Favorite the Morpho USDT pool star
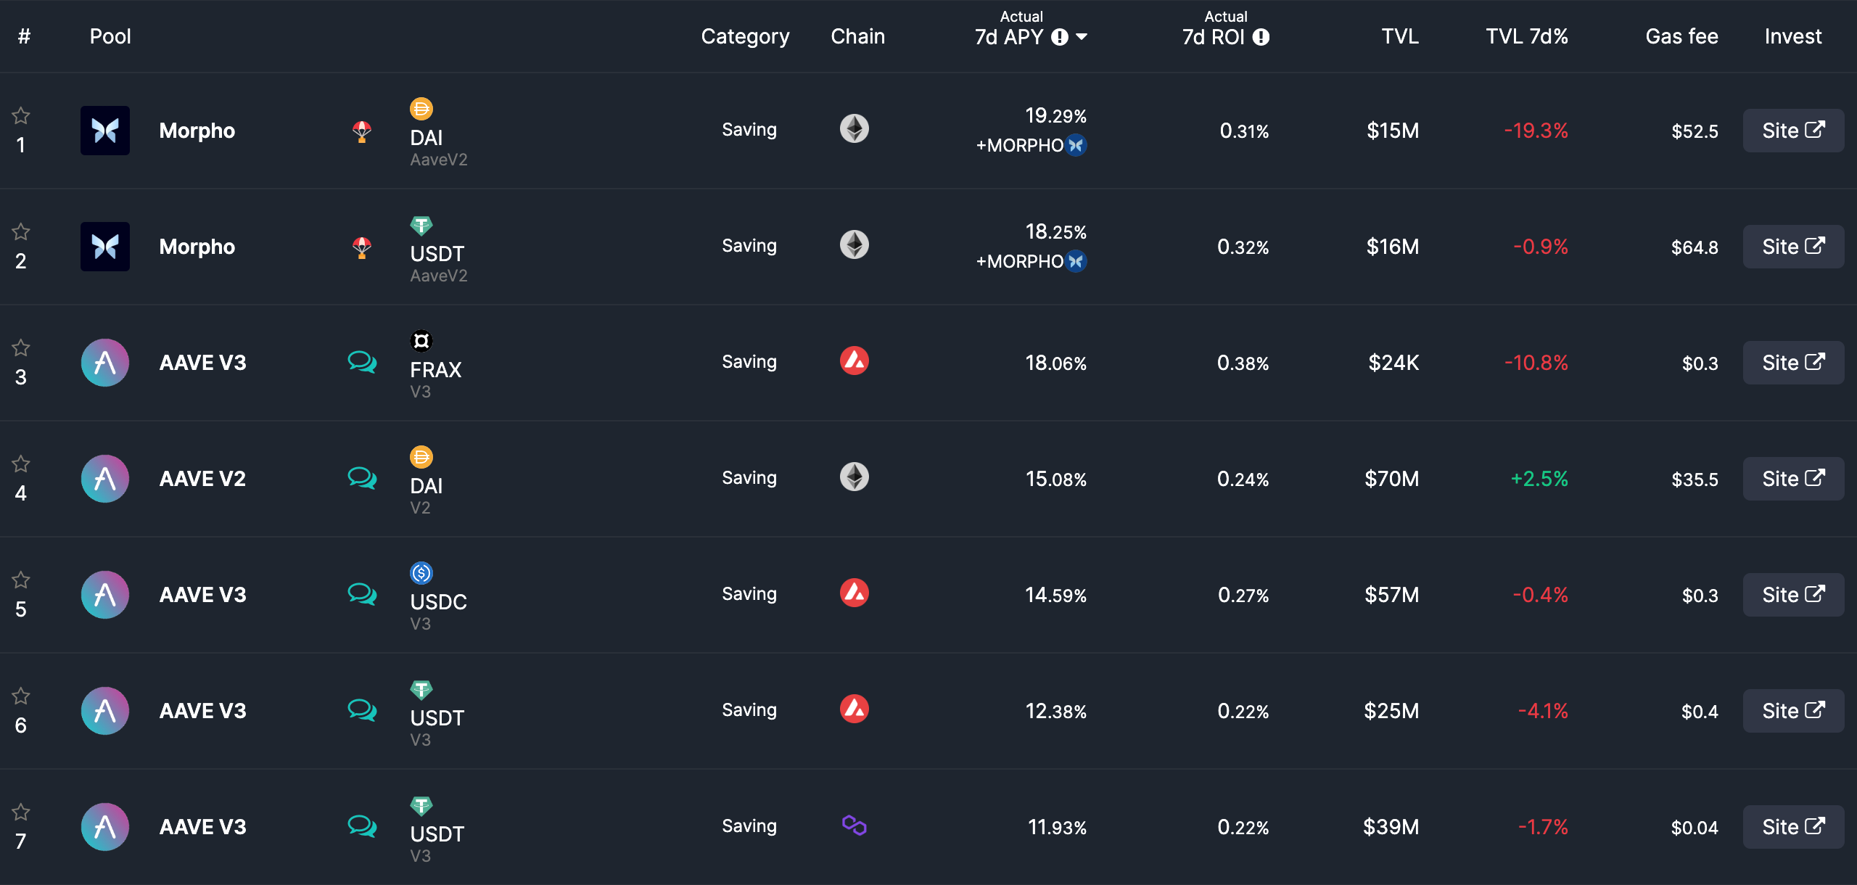 (21, 231)
